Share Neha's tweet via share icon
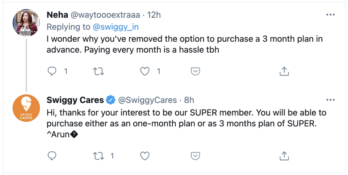 point(284,71)
